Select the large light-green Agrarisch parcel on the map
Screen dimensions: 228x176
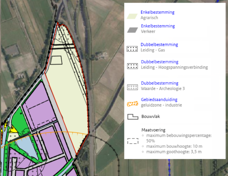[66, 90]
